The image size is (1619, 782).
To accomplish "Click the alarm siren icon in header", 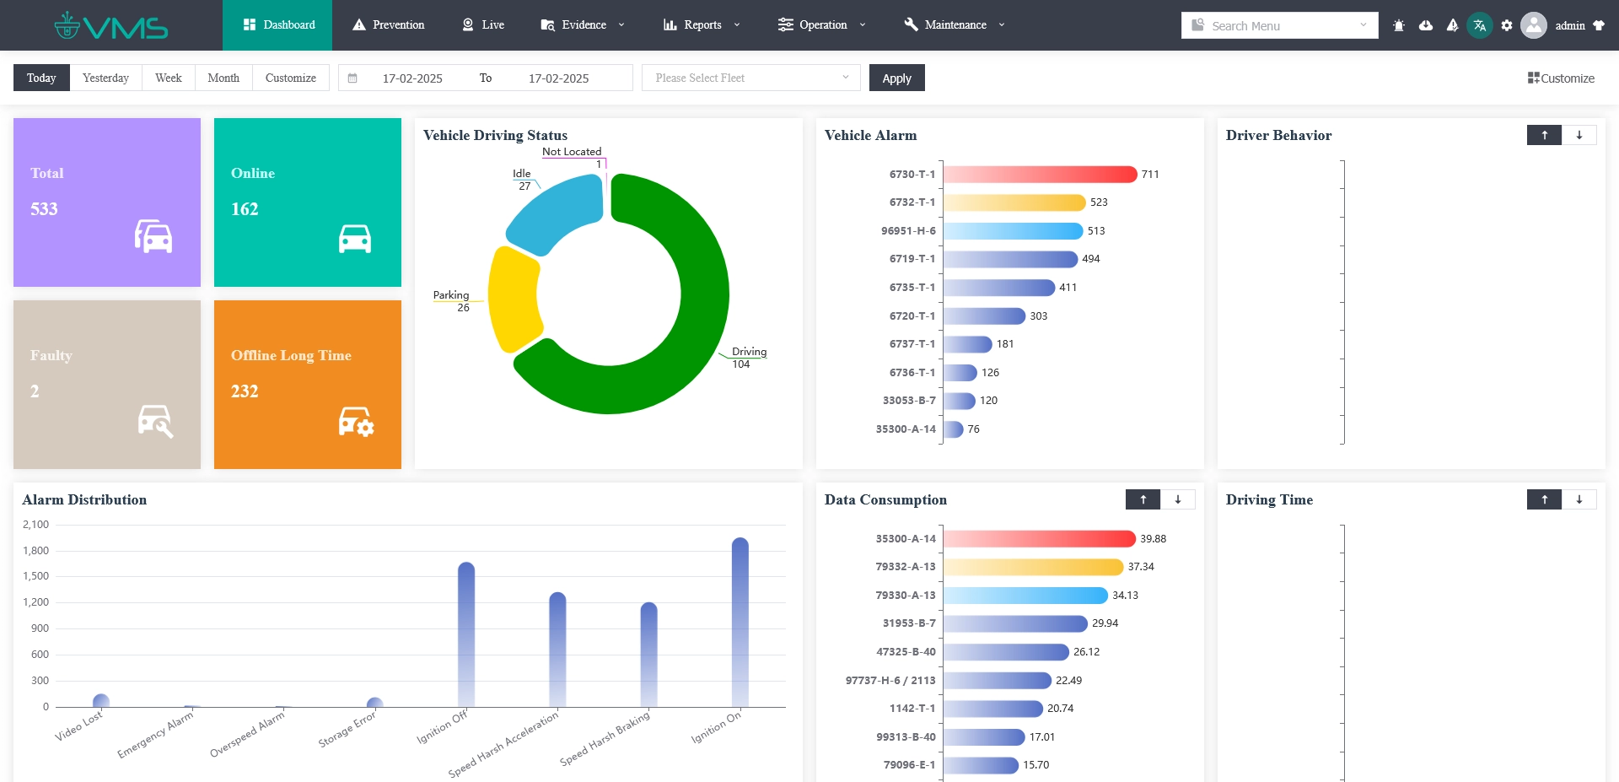I will coord(1399,25).
